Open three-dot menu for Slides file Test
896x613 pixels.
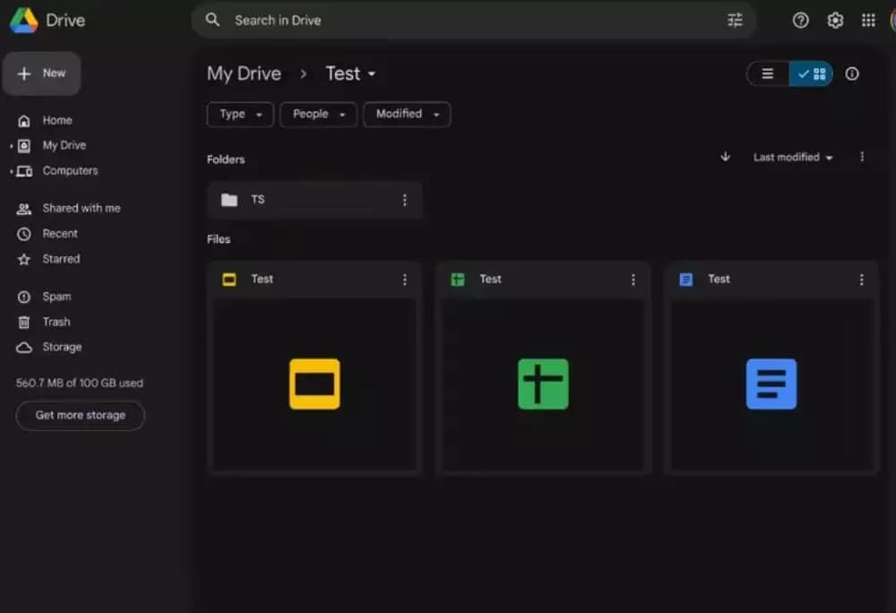click(405, 280)
